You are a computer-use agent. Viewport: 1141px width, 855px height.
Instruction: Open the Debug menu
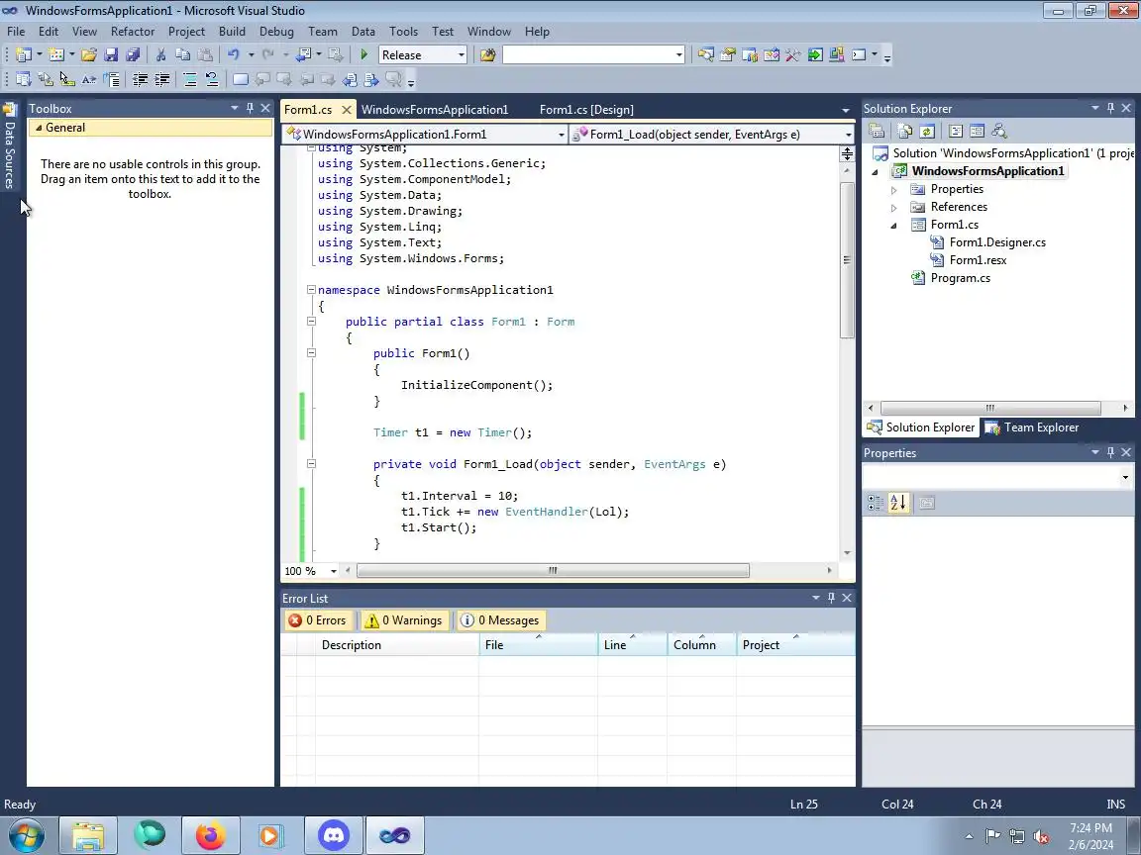(276, 32)
